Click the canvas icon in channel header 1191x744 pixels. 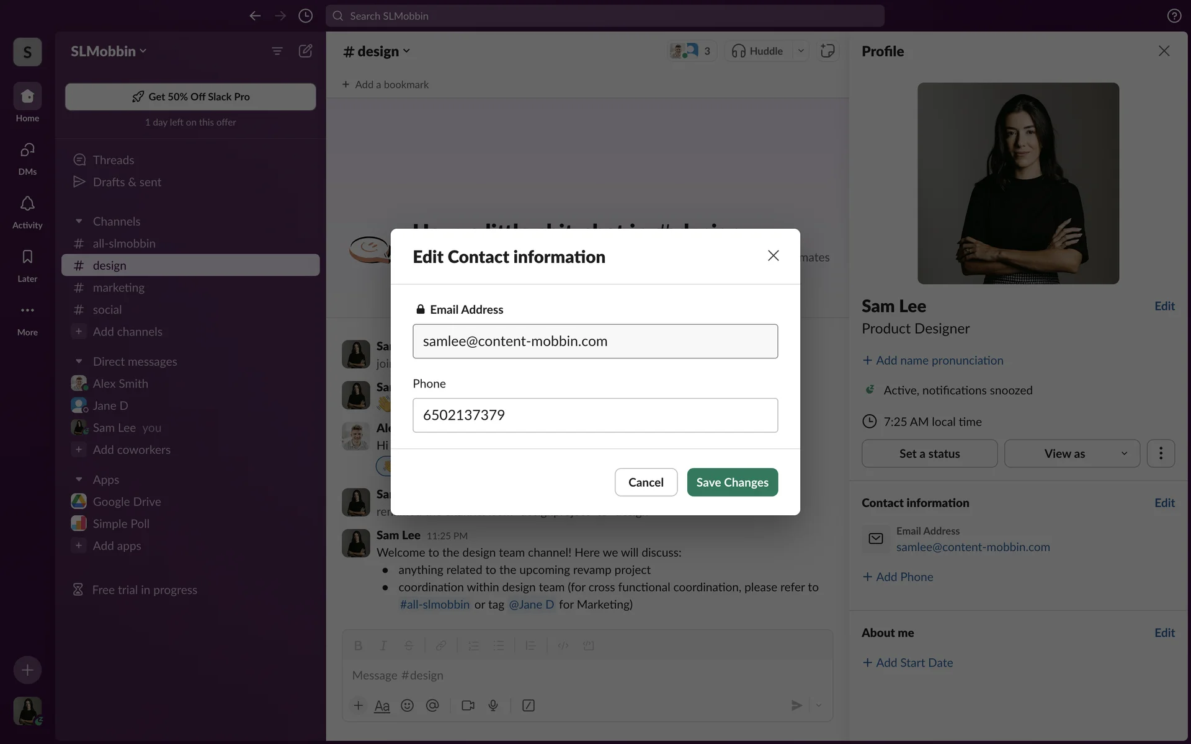click(x=827, y=51)
